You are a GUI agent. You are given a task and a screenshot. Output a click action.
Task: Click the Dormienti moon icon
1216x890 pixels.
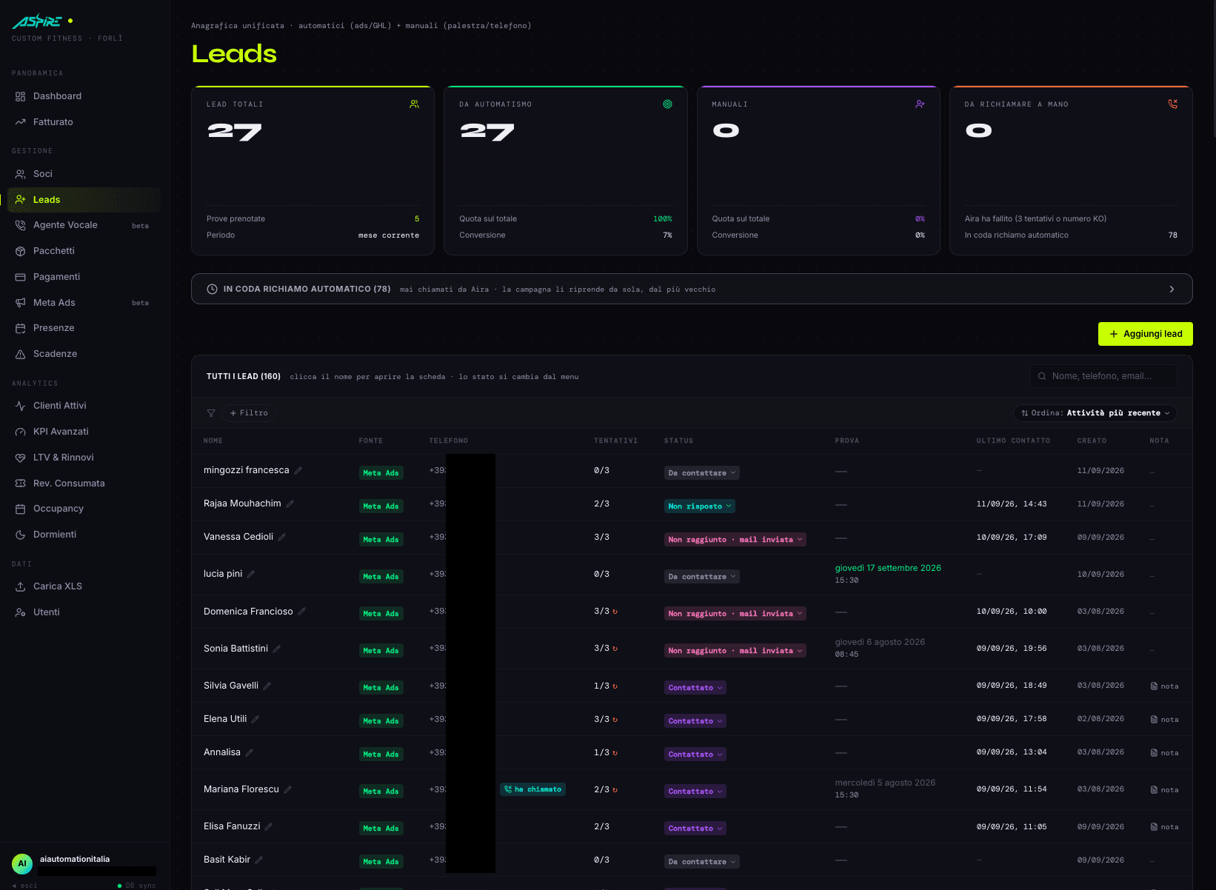click(x=21, y=535)
